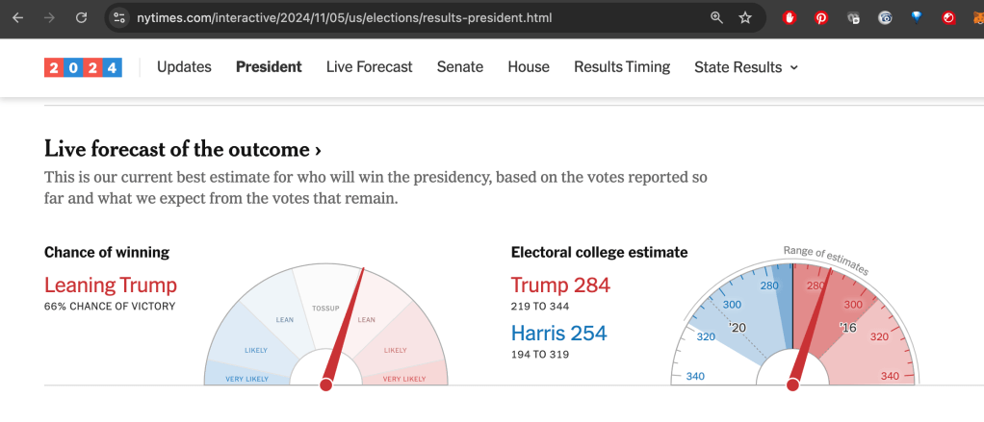Reload the page
984x422 pixels.
[x=81, y=17]
